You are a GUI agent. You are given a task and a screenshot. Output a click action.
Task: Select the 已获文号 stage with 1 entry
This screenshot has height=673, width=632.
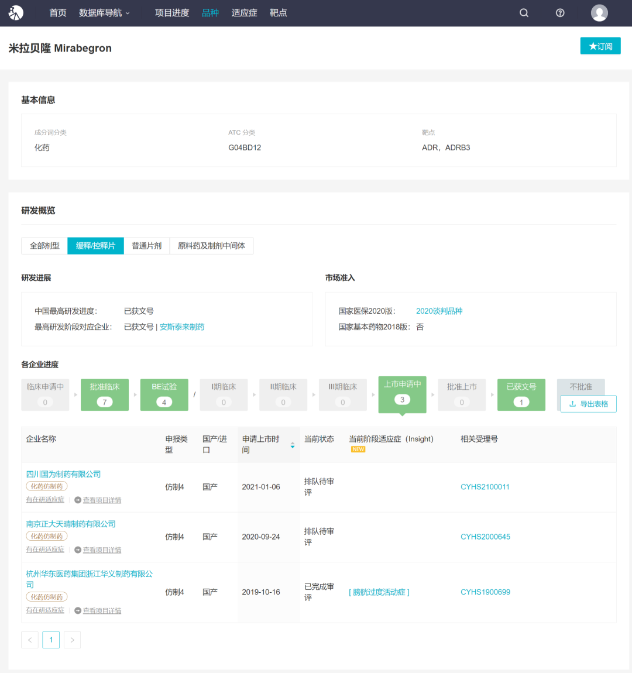tap(521, 395)
